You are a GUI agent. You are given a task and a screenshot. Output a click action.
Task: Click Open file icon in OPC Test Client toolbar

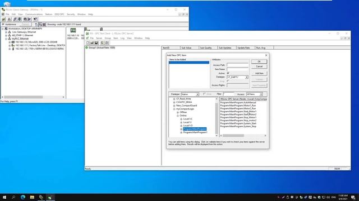92,43
